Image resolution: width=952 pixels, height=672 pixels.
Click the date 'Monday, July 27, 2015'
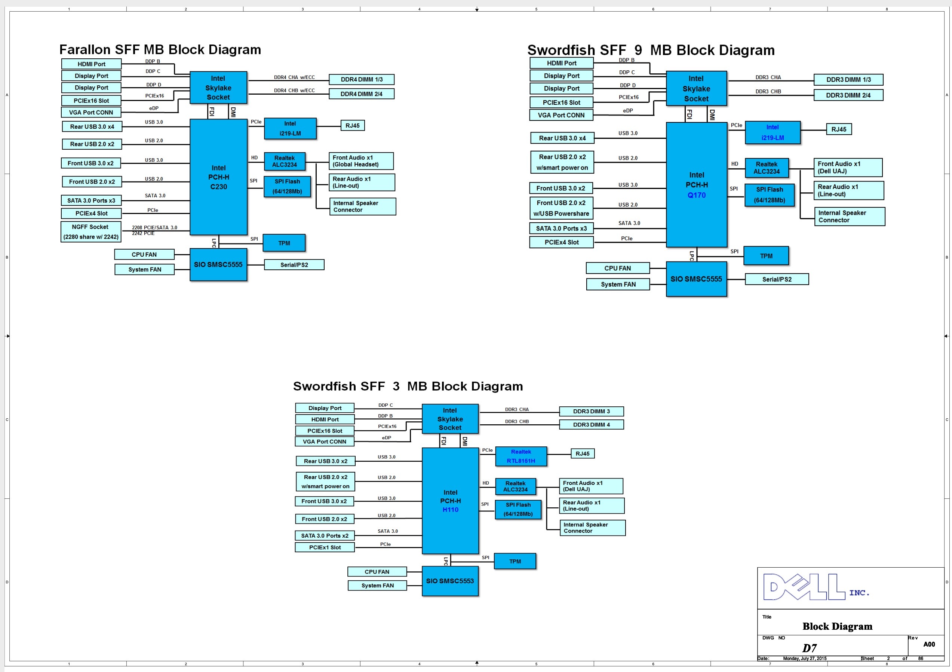(x=805, y=658)
